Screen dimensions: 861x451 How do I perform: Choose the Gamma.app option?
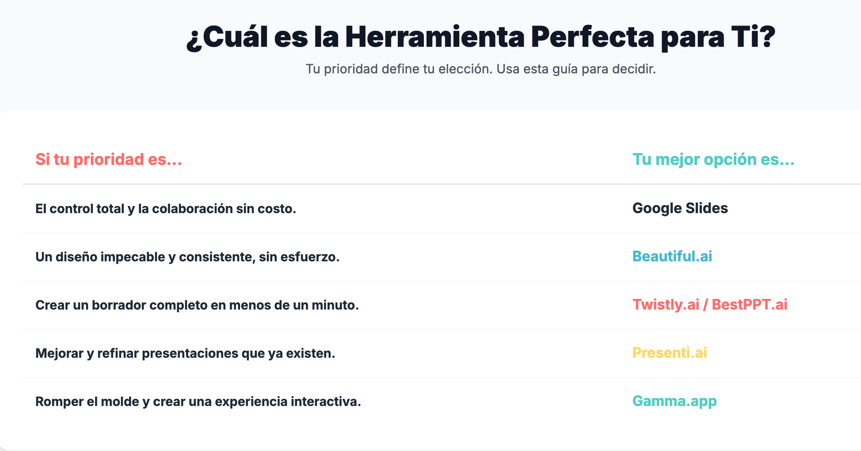pos(674,401)
